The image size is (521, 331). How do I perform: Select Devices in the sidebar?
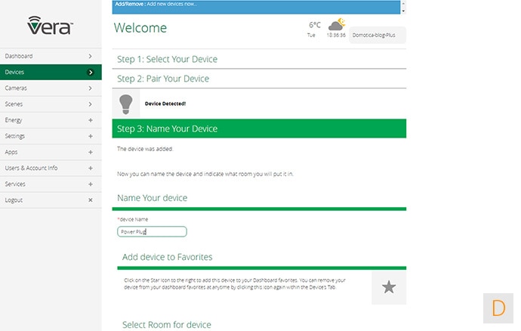pyautogui.click(x=51, y=73)
